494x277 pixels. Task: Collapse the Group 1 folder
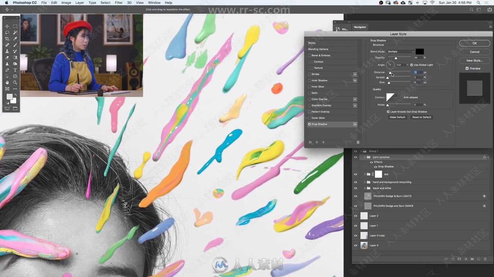(x=361, y=151)
